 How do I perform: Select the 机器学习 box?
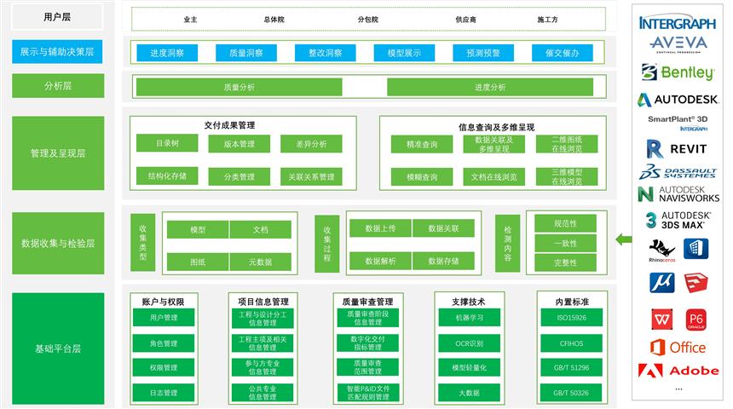click(x=470, y=318)
